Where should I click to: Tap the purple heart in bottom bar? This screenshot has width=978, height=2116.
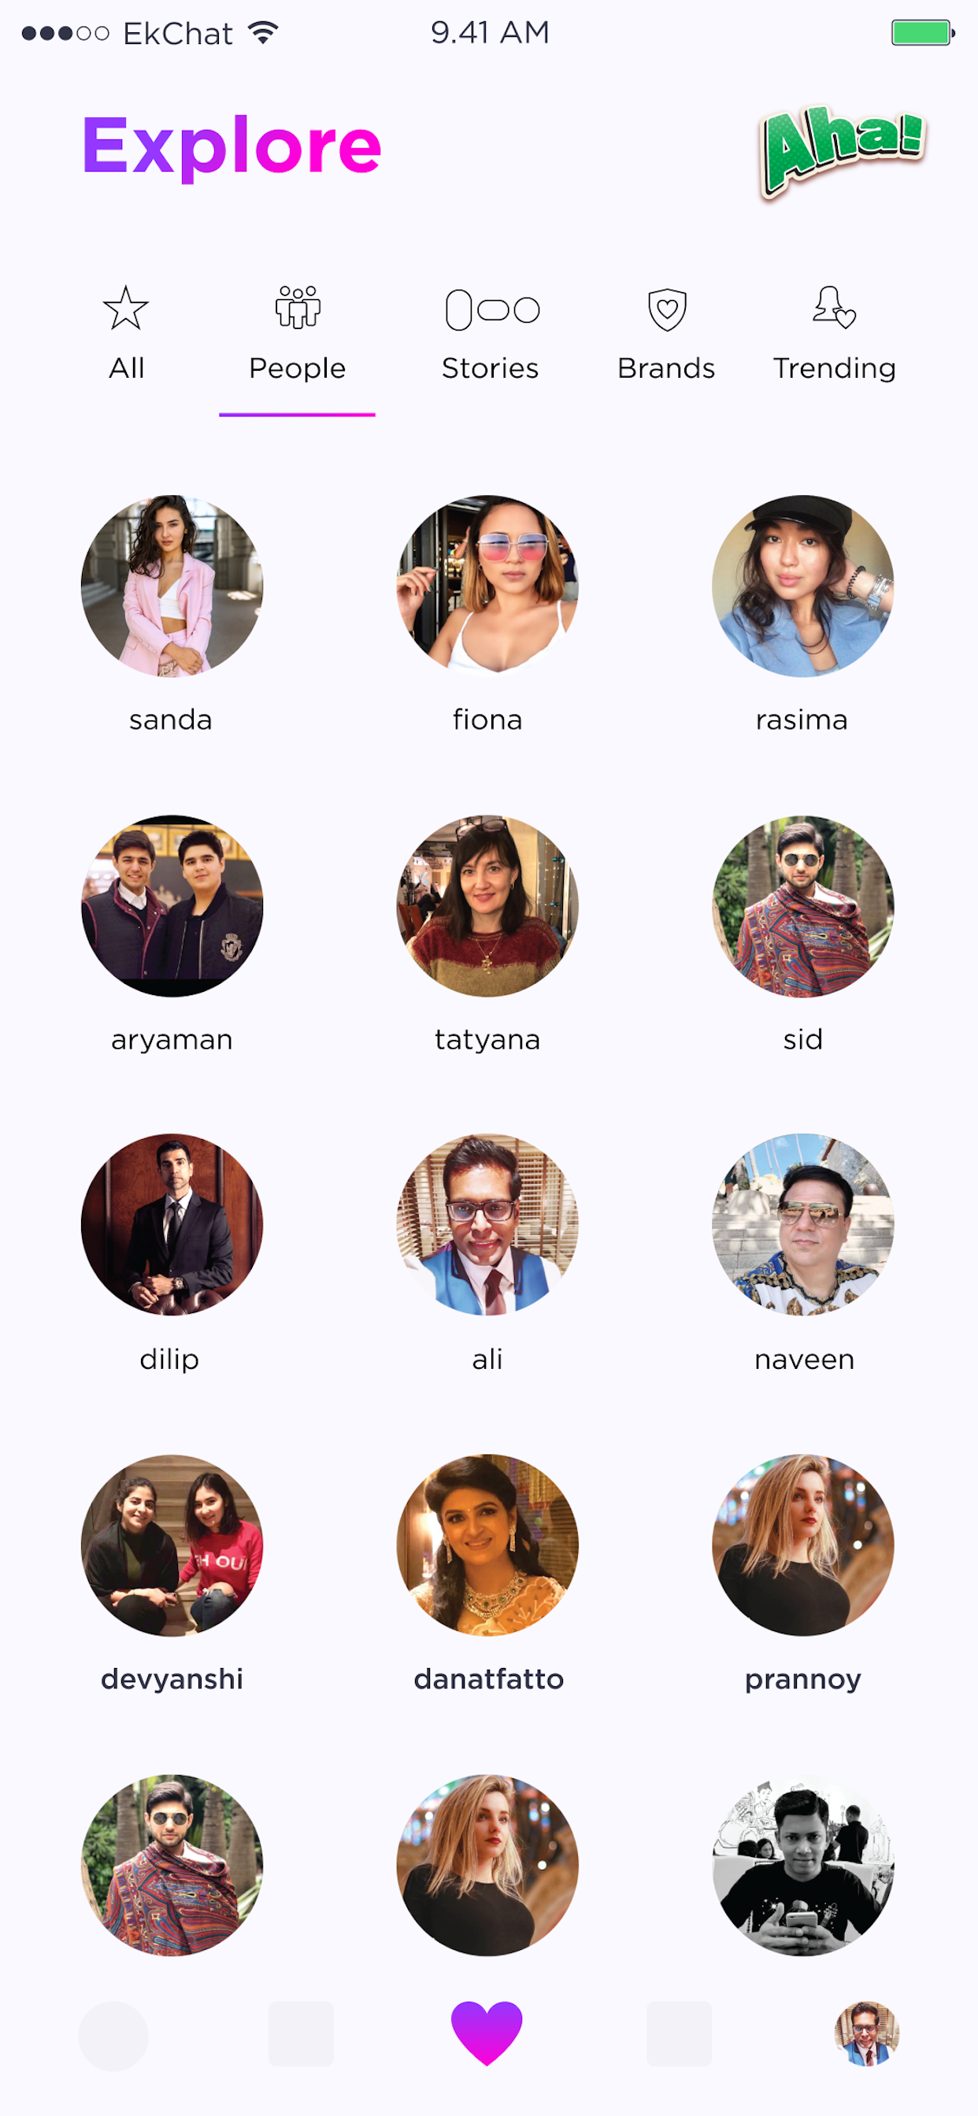tap(487, 2033)
